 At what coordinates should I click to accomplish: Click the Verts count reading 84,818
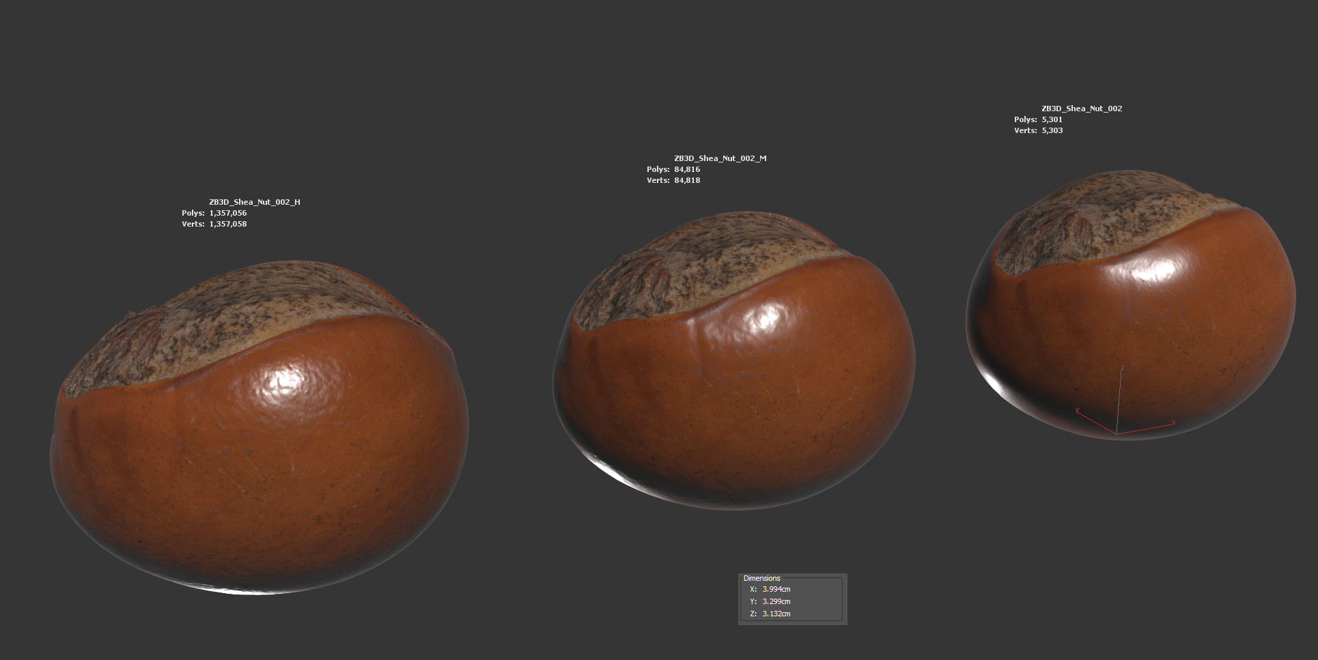click(686, 180)
